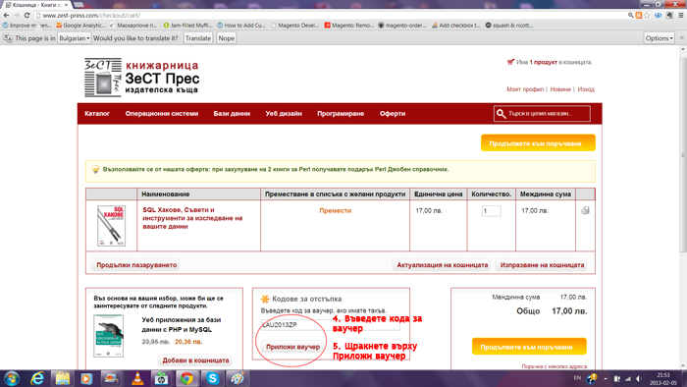Image resolution: width=687 pixels, height=387 pixels.
Task: Open the Програмиране menu
Action: tap(341, 114)
